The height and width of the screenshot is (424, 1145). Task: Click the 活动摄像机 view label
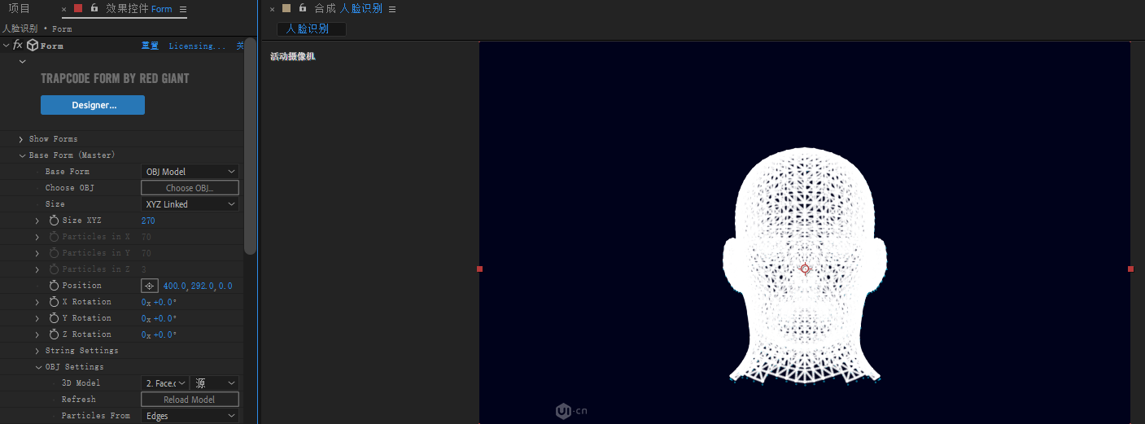(292, 57)
